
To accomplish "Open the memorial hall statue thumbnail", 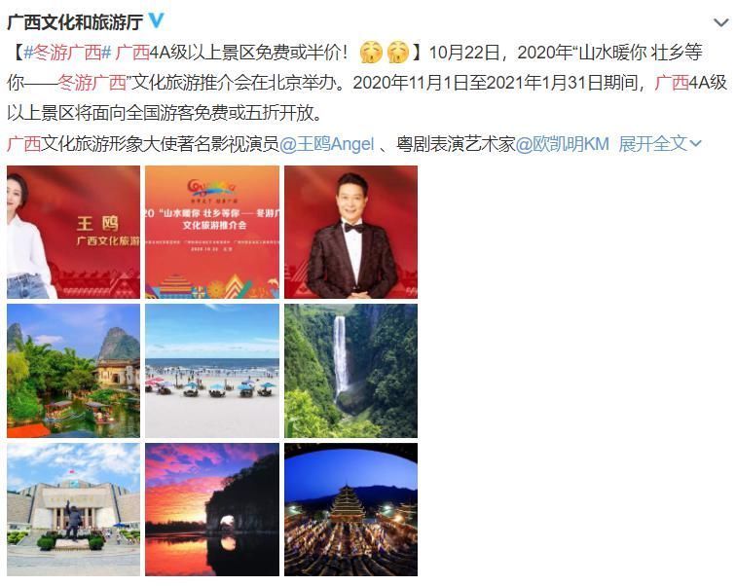I will pos(73,509).
